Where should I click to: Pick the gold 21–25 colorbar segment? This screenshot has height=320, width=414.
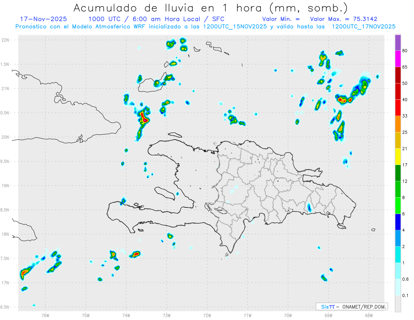398,140
